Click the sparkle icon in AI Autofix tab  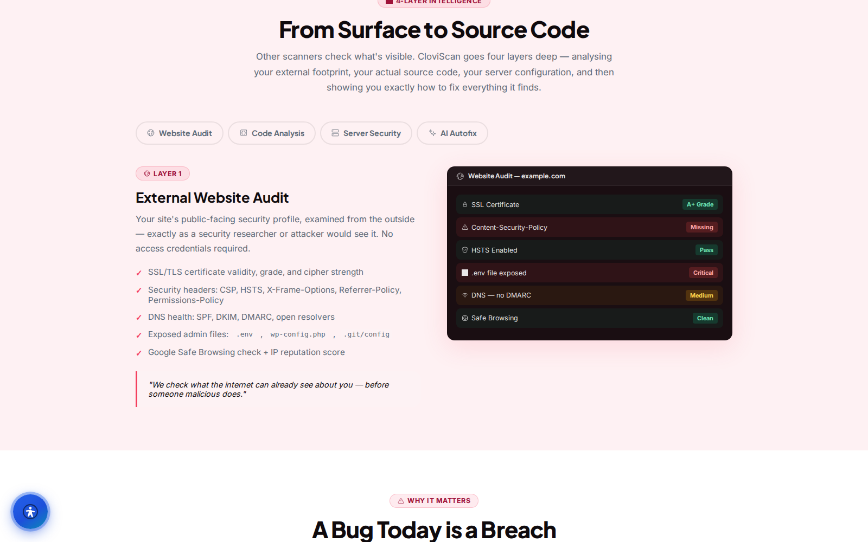pyautogui.click(x=432, y=133)
